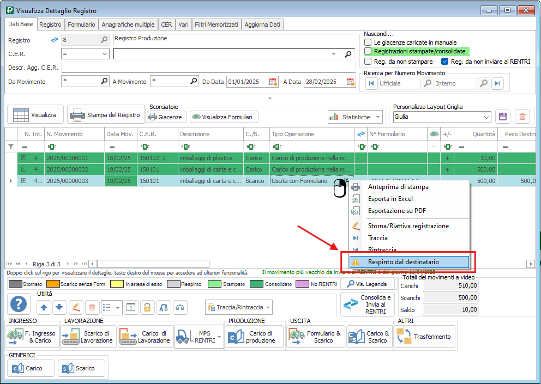Click the Ufficiale movement number field
Screen dimensions: 541x384
[x=399, y=83]
